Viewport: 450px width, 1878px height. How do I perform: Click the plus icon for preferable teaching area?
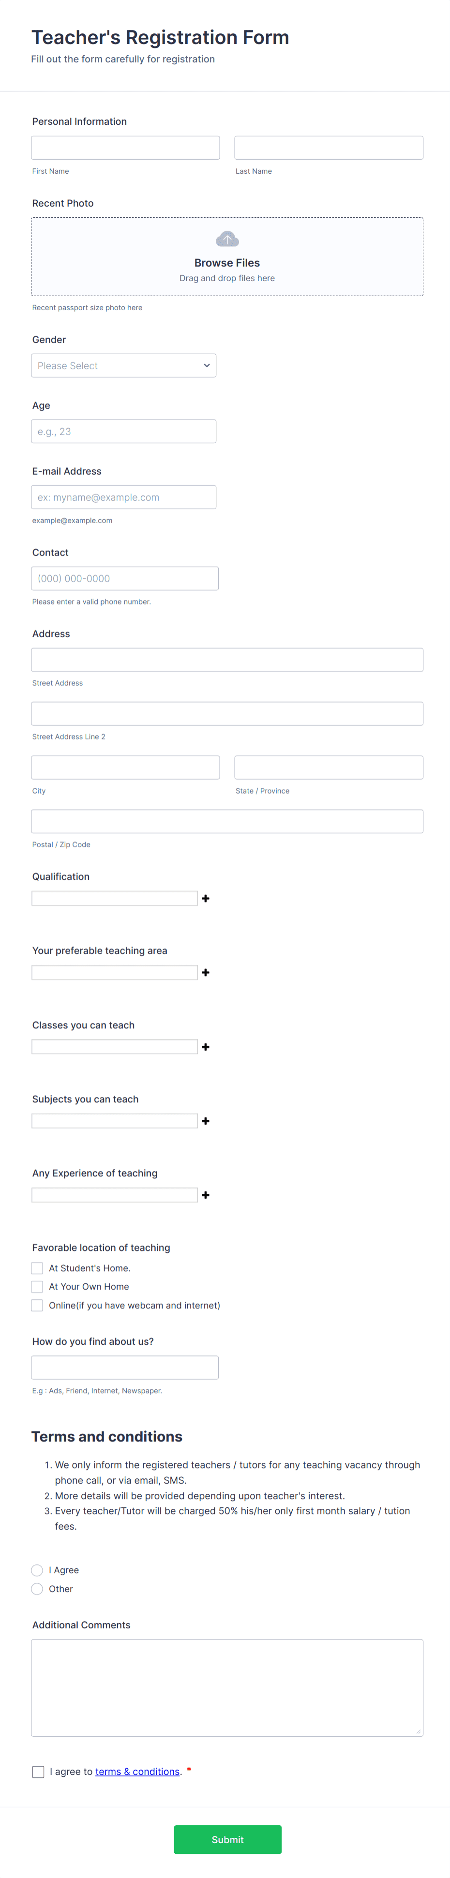click(205, 973)
